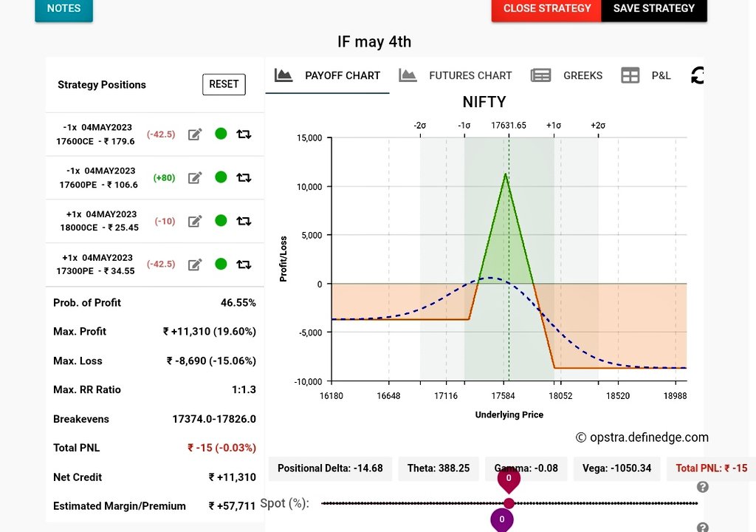Screen dimensions: 756x532
Task: Click the Breakevens 17374.0-17826.0 value
Action: (214, 419)
